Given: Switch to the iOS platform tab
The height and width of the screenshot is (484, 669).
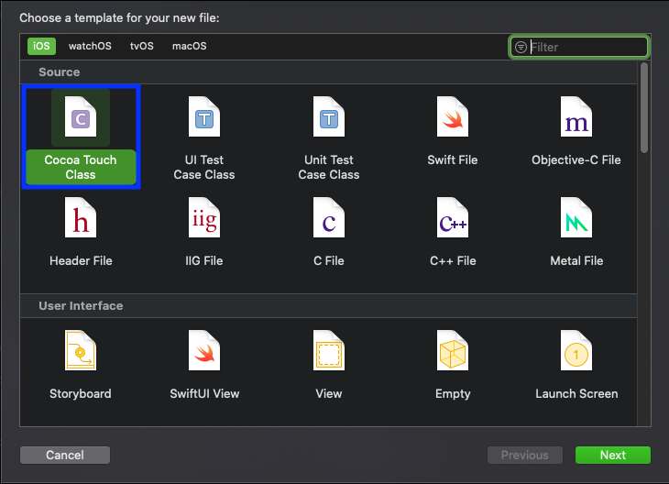Looking at the screenshot, I should 41,46.
